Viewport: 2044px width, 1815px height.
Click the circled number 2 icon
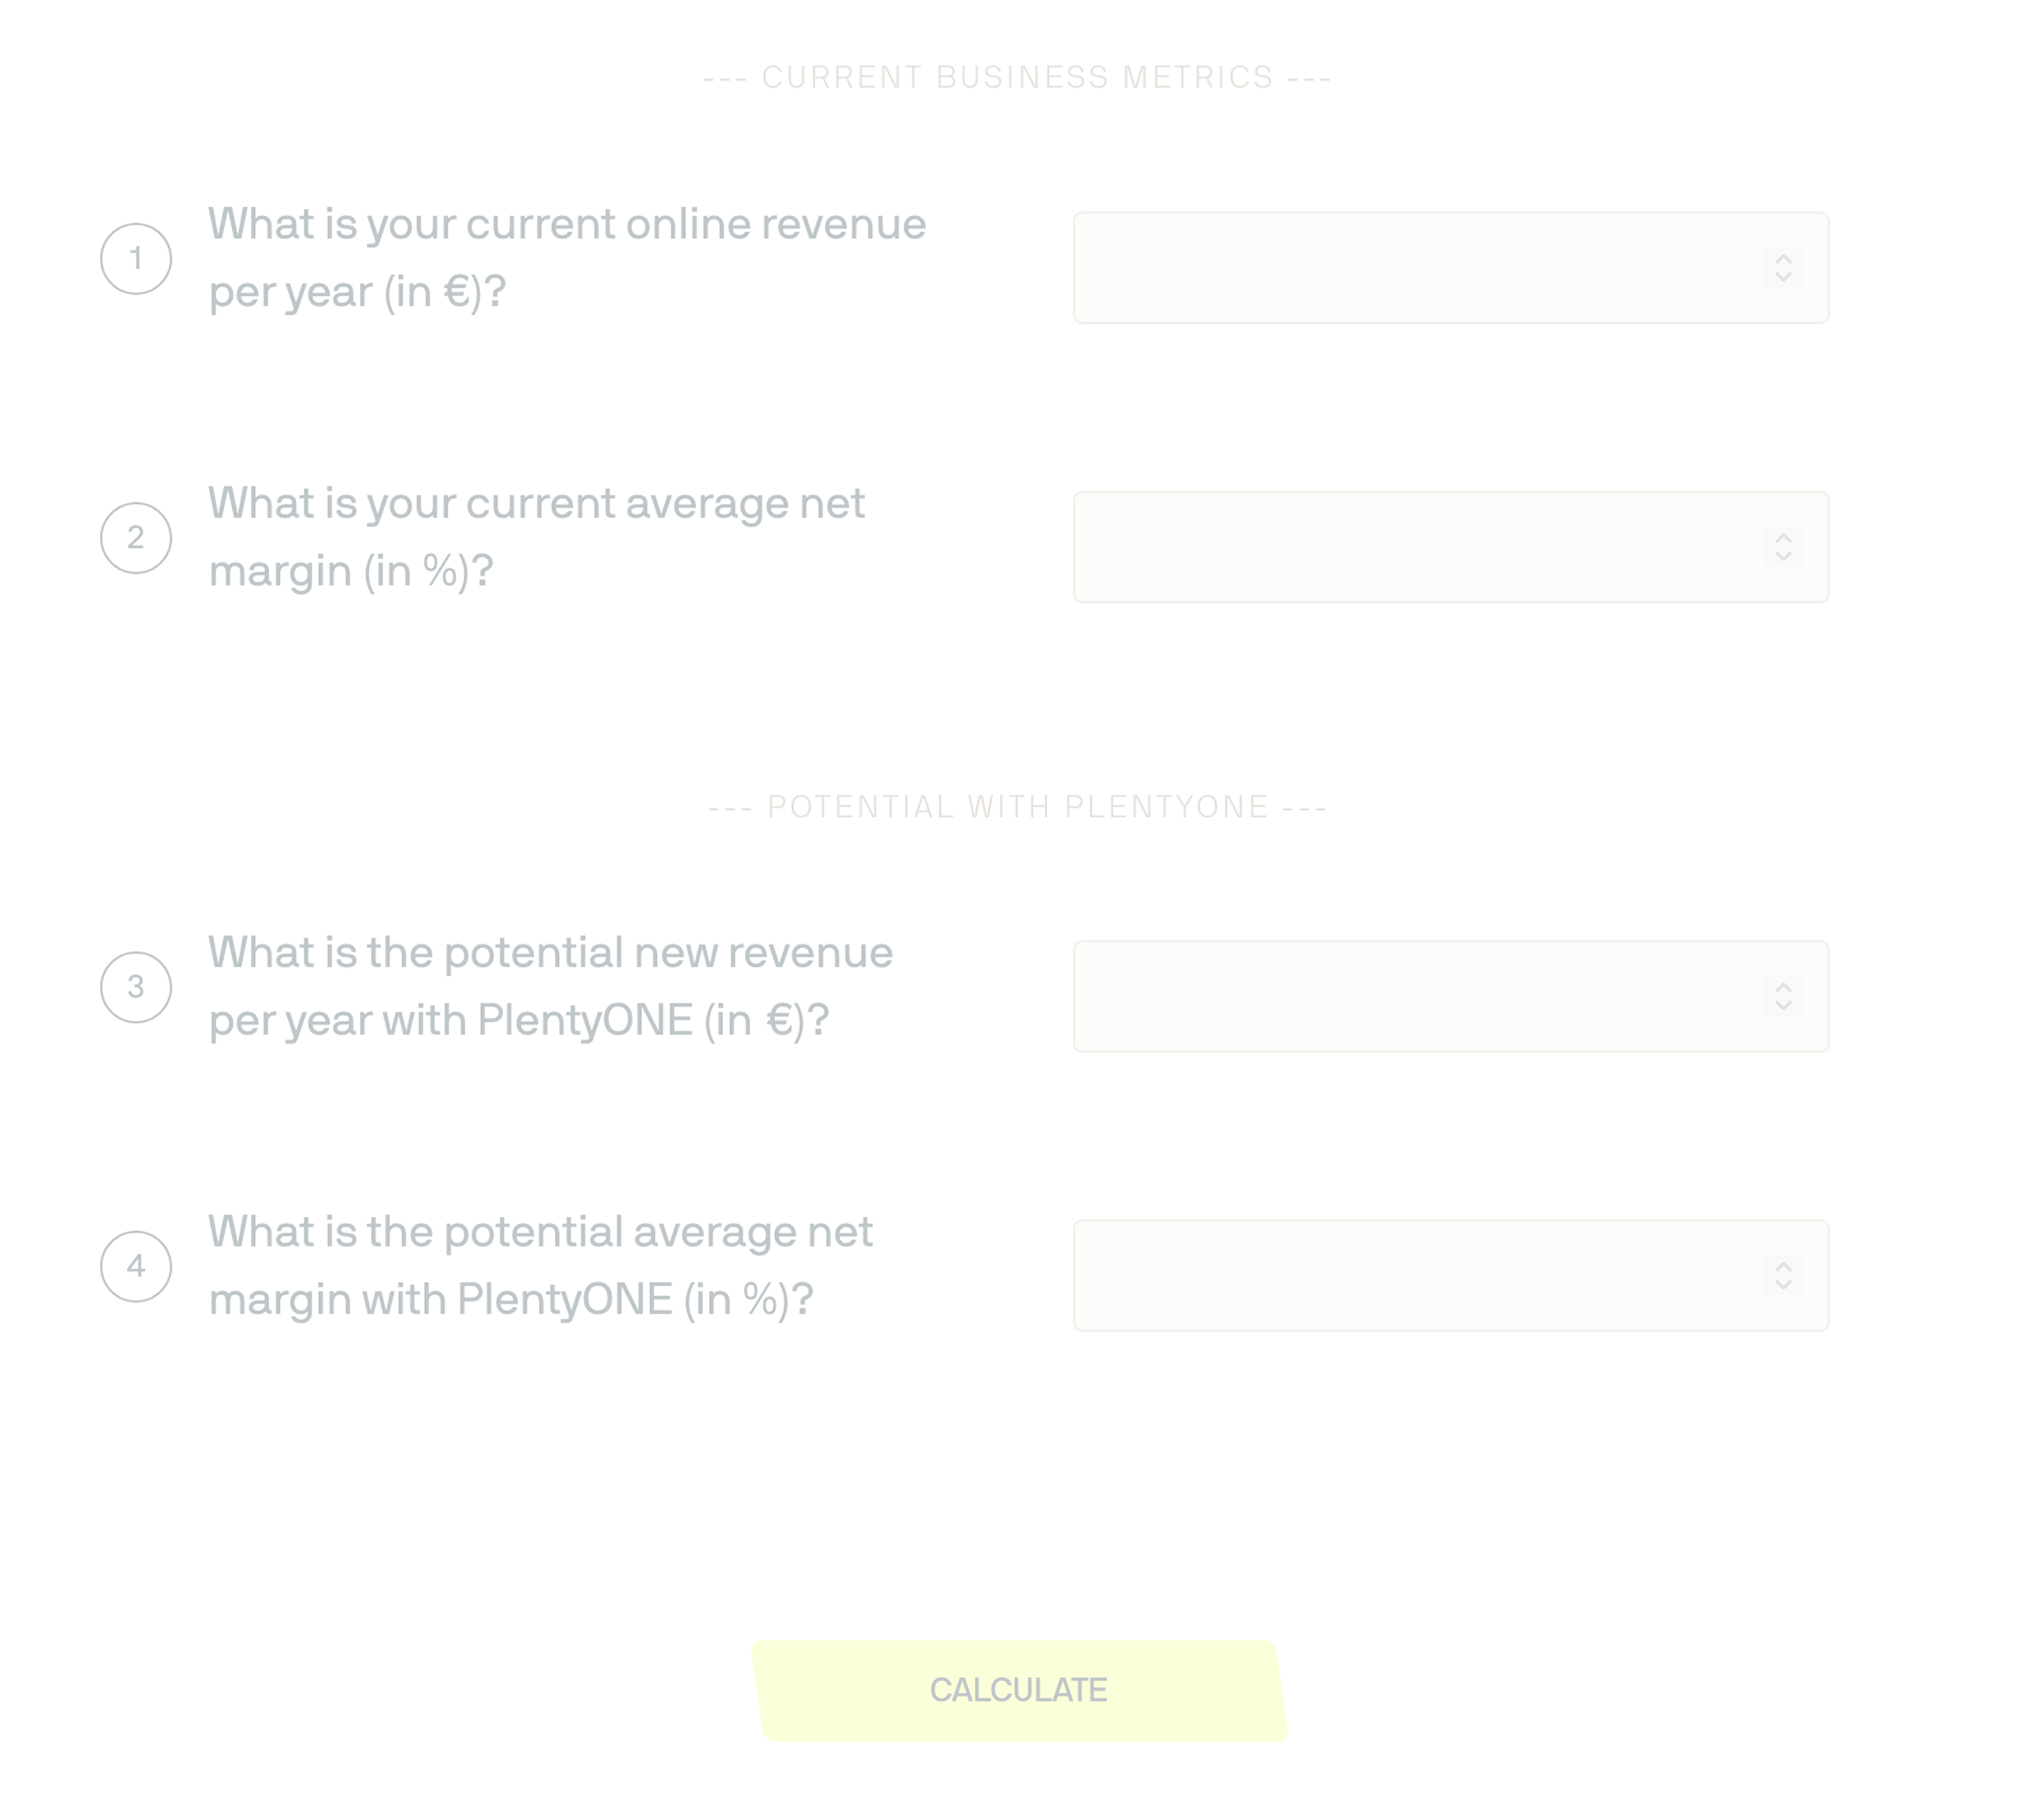point(136,538)
